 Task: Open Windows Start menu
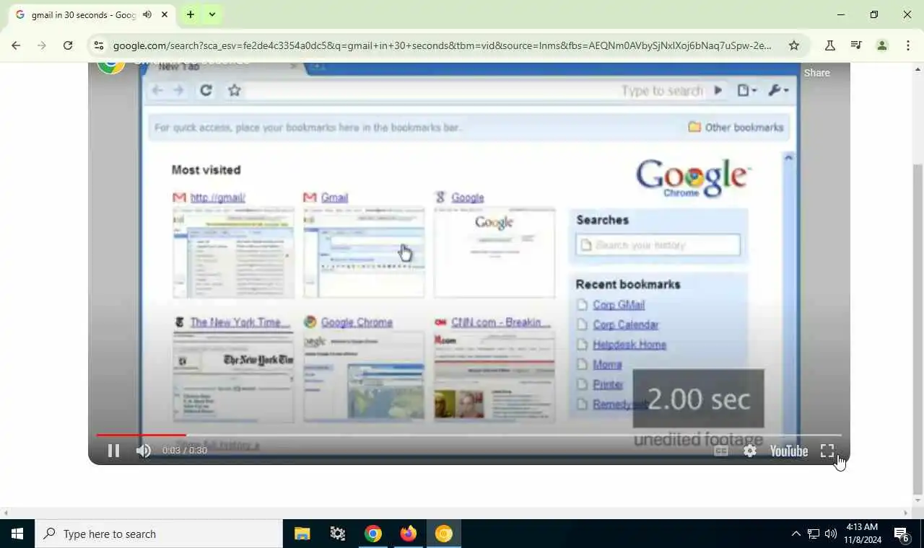click(17, 534)
